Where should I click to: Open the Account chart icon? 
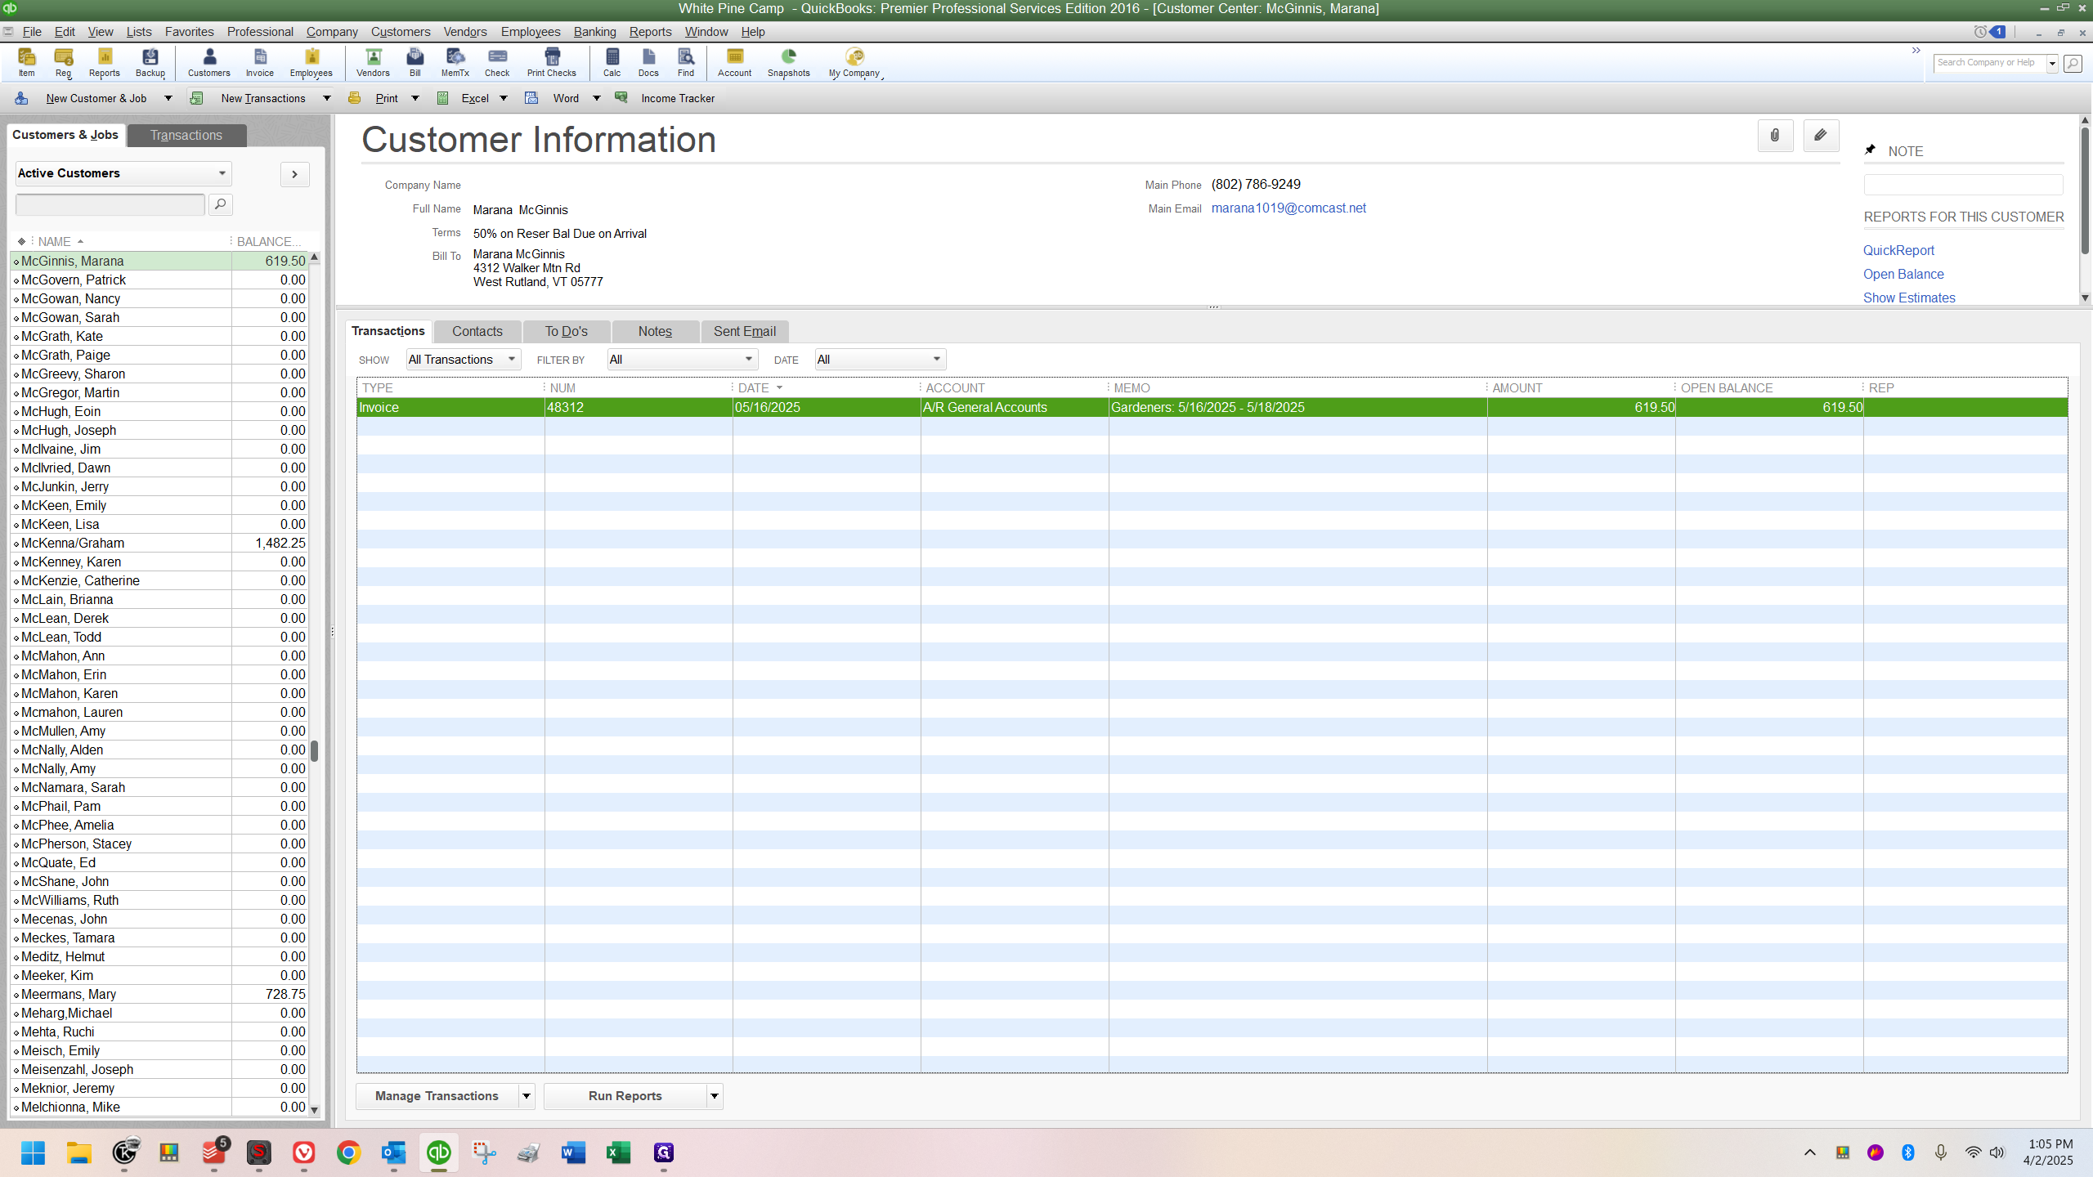coord(735,62)
